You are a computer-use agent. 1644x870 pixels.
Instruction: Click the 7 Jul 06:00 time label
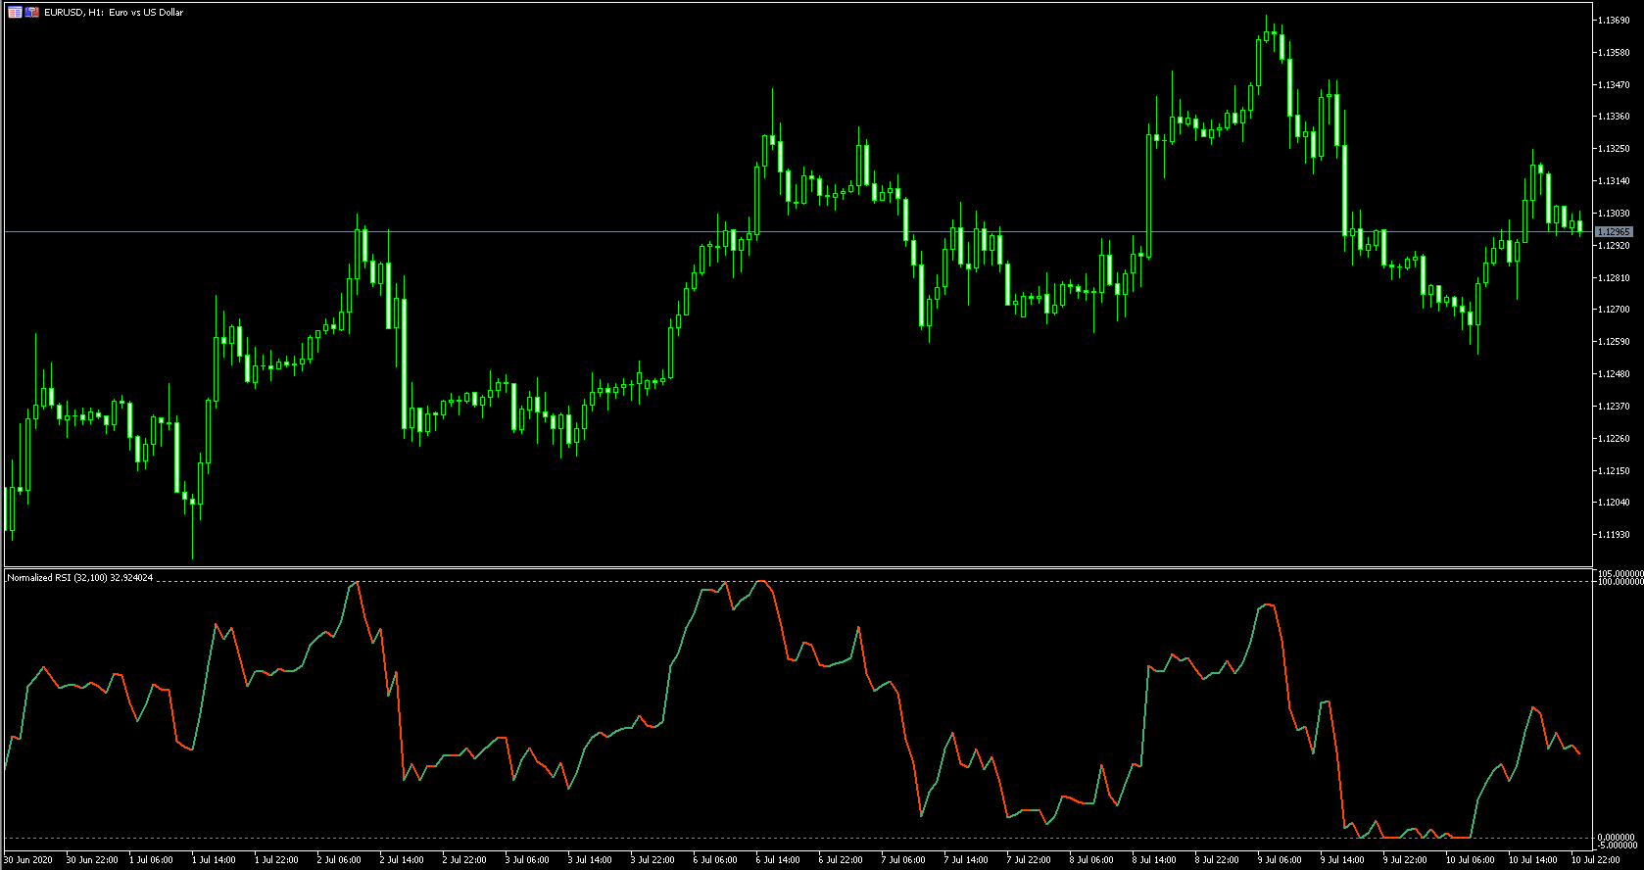point(903,860)
